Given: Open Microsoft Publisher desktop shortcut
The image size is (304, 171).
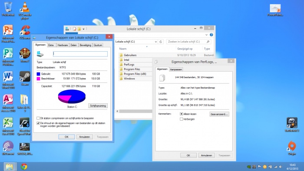Looking at the screenshot, I should pyautogui.click(x=8, y=57).
